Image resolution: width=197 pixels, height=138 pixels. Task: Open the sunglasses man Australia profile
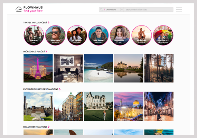[x=55, y=35]
